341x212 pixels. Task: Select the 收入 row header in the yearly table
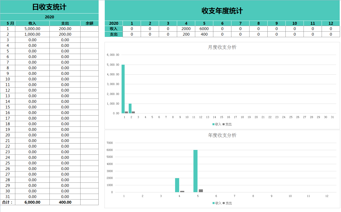click(x=113, y=29)
